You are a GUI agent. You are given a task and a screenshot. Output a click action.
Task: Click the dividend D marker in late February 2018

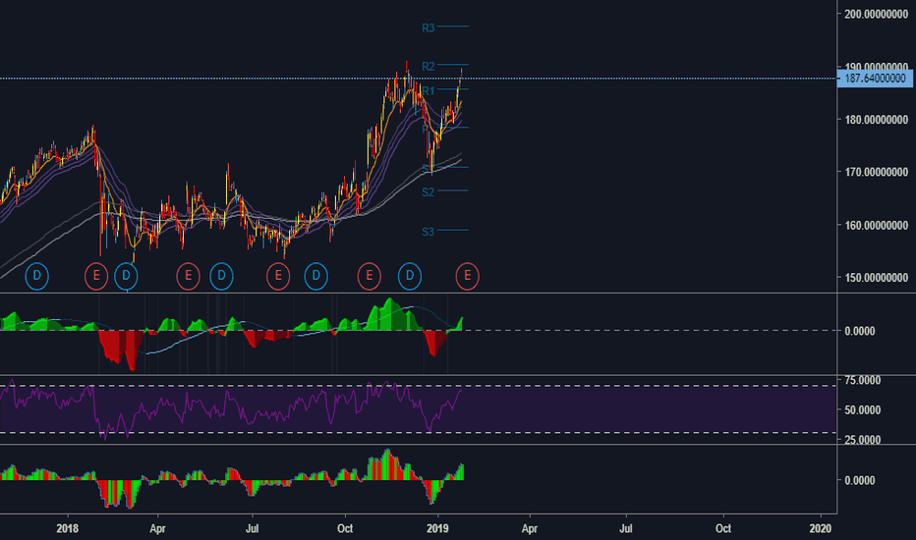(x=126, y=276)
